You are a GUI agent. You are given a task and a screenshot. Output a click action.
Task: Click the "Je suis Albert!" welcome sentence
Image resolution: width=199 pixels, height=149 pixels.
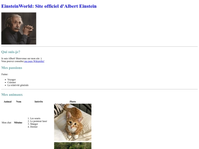(x=21, y=58)
